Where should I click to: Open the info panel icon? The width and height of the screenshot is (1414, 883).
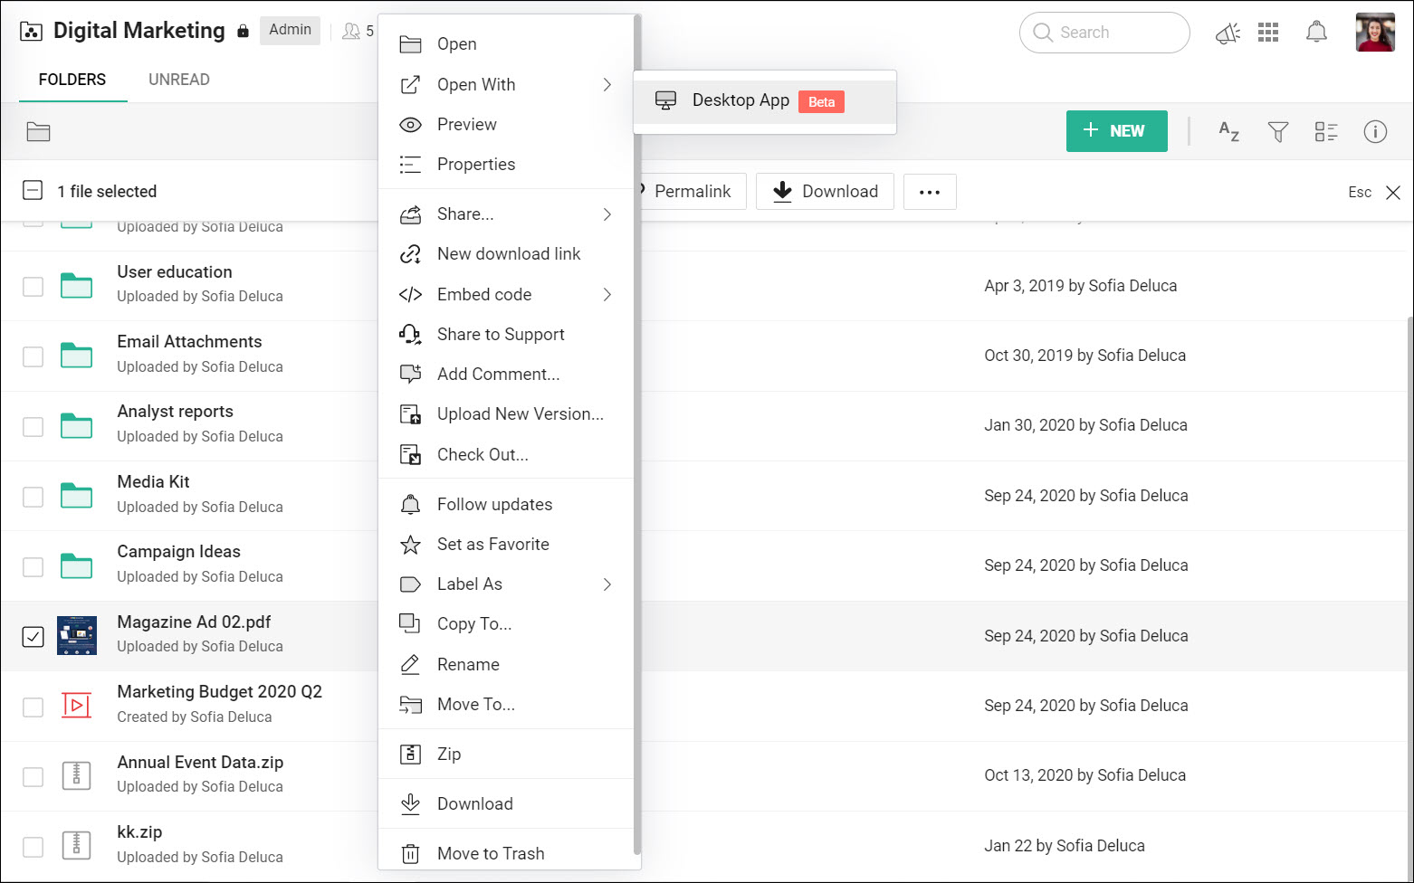(1375, 131)
